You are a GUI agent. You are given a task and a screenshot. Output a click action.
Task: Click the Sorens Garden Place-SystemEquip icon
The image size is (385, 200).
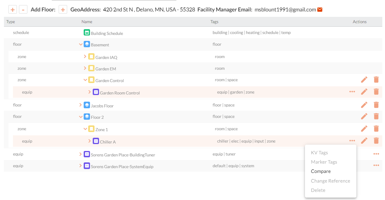87,166
